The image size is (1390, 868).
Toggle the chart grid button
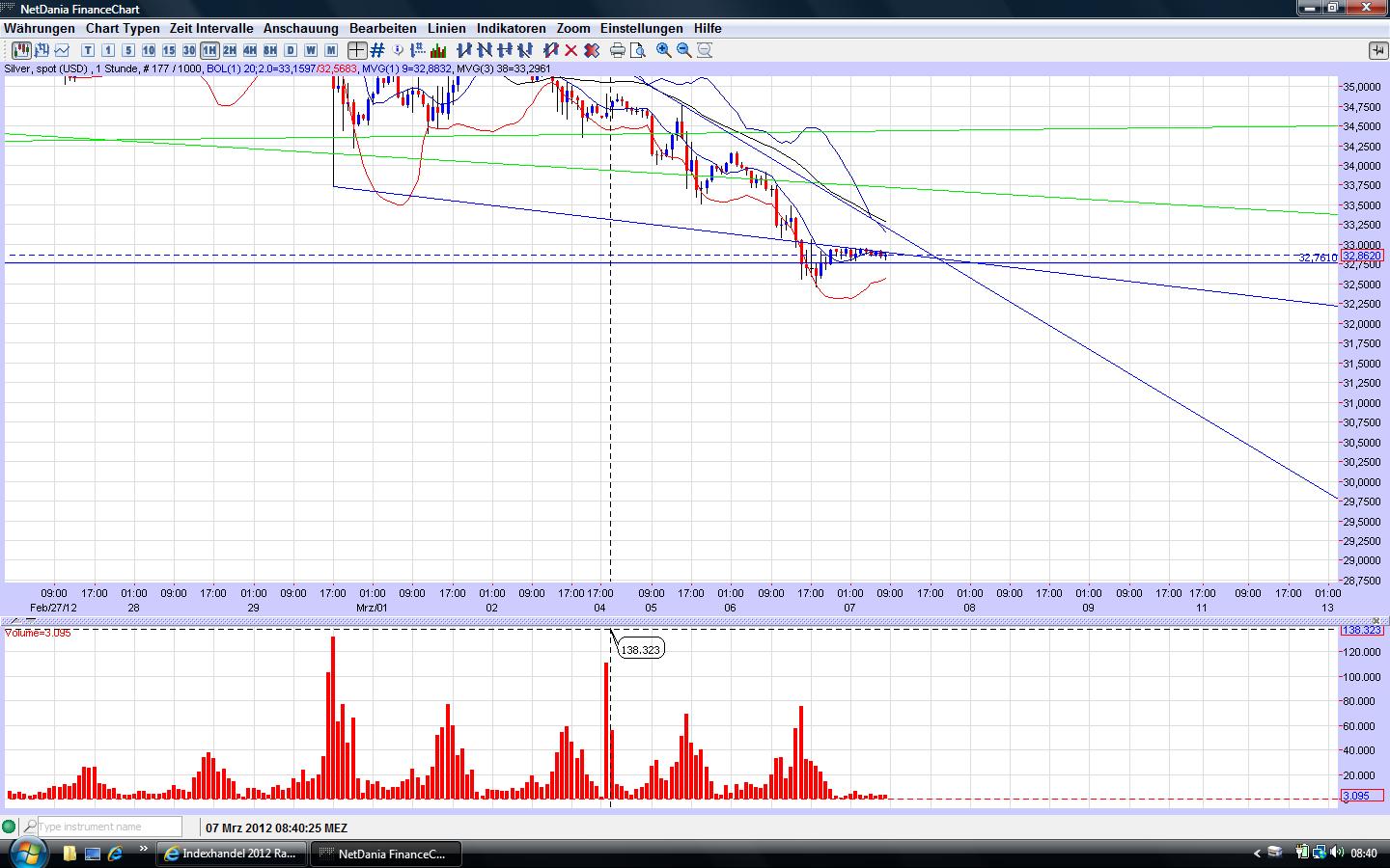point(377,50)
